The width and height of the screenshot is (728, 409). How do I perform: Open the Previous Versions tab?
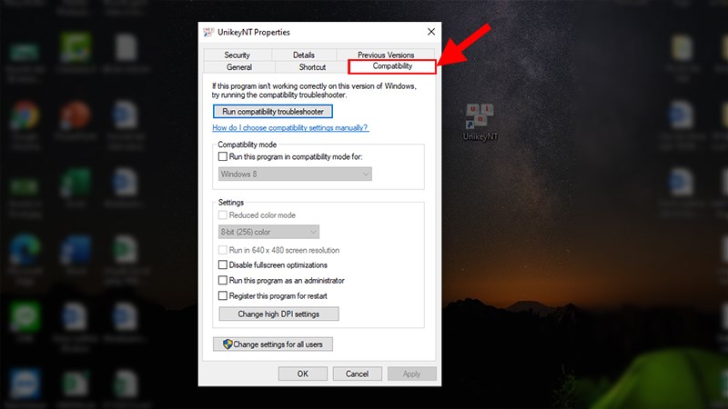tap(386, 55)
